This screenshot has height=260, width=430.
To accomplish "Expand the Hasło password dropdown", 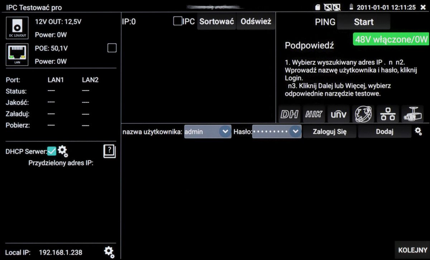I will point(295,131).
